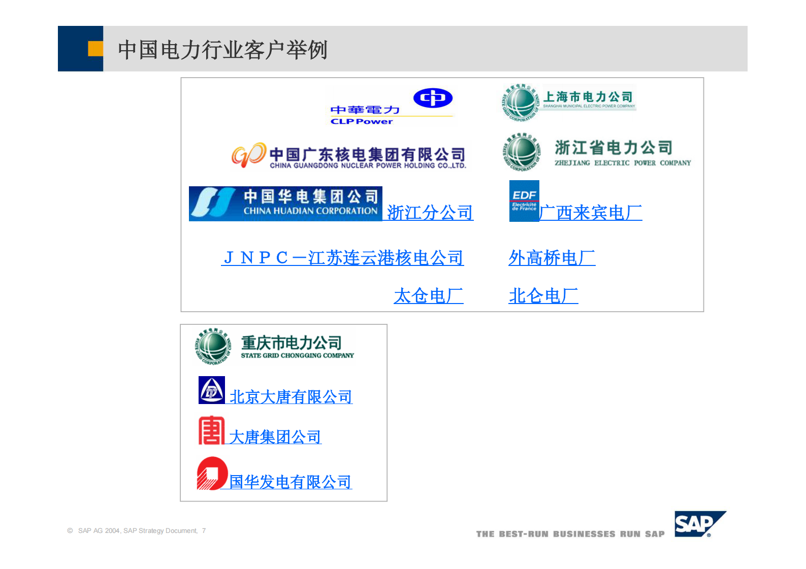Click STATE GRID CHONGQING COMPANY text
806x569 pixels.
pos(297,355)
